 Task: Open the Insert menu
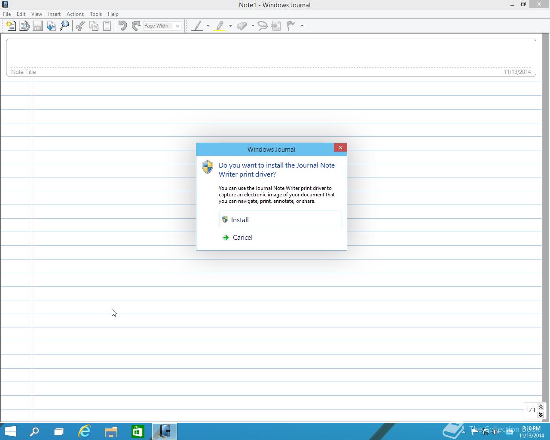pyautogui.click(x=54, y=14)
